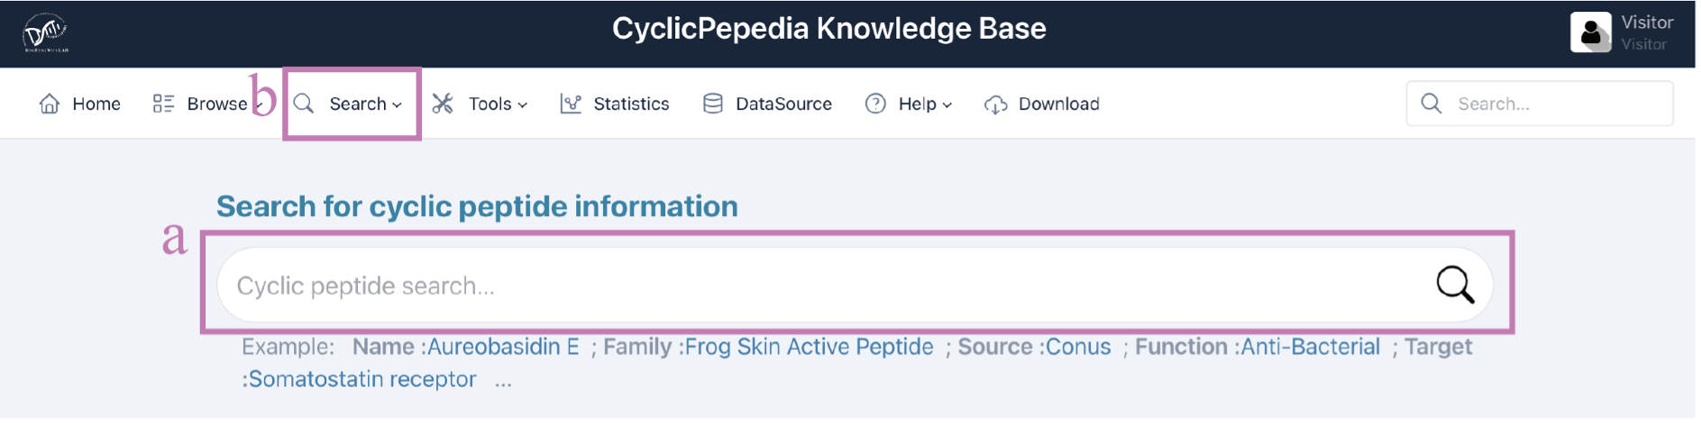Open the Statistics menu item
The image size is (1701, 423).
click(615, 103)
